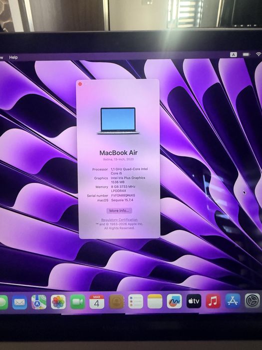Open the Help menu

[x=13, y=57]
